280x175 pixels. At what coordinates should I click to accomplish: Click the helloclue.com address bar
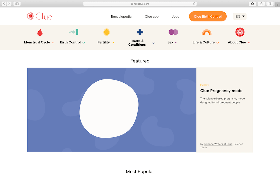coord(140,4)
